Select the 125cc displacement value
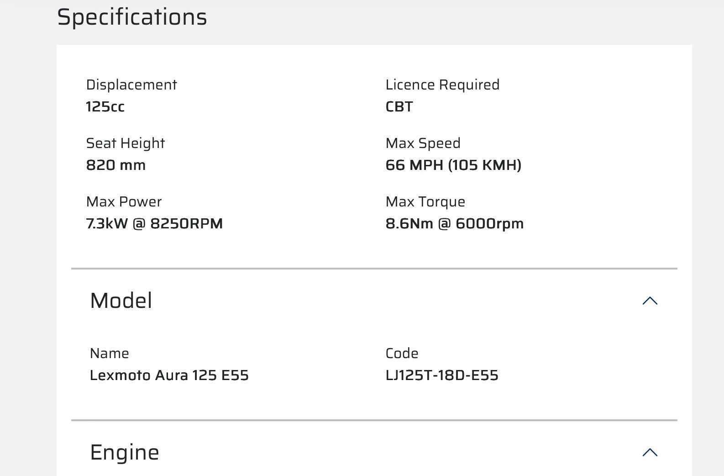 (105, 106)
